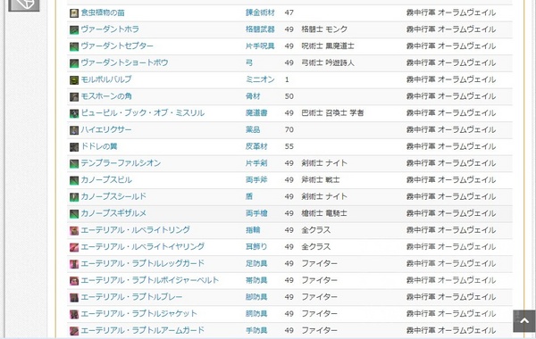
Task: Open the ヴァーダントショートボウ item link
Action: [x=124, y=62]
